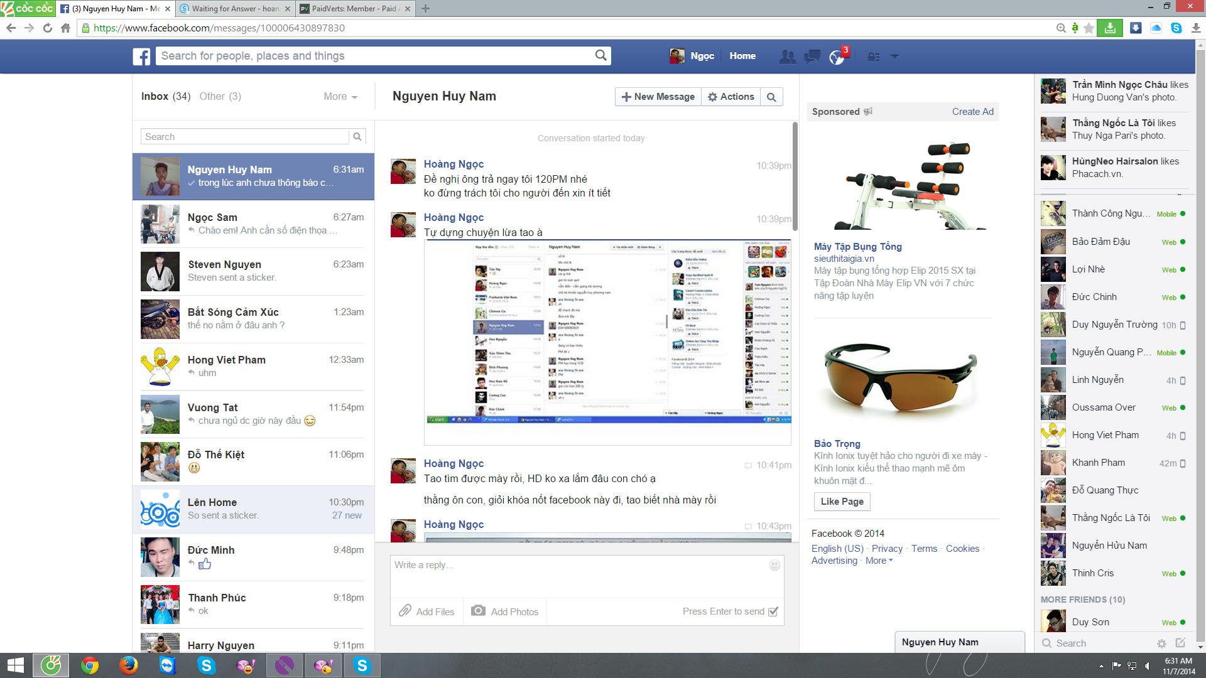
Task: Click the green download button in browser toolbar
Action: (1110, 28)
